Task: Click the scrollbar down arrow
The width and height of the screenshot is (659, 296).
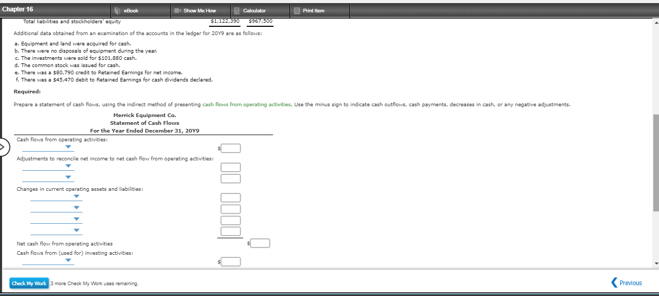Action: 656,264
